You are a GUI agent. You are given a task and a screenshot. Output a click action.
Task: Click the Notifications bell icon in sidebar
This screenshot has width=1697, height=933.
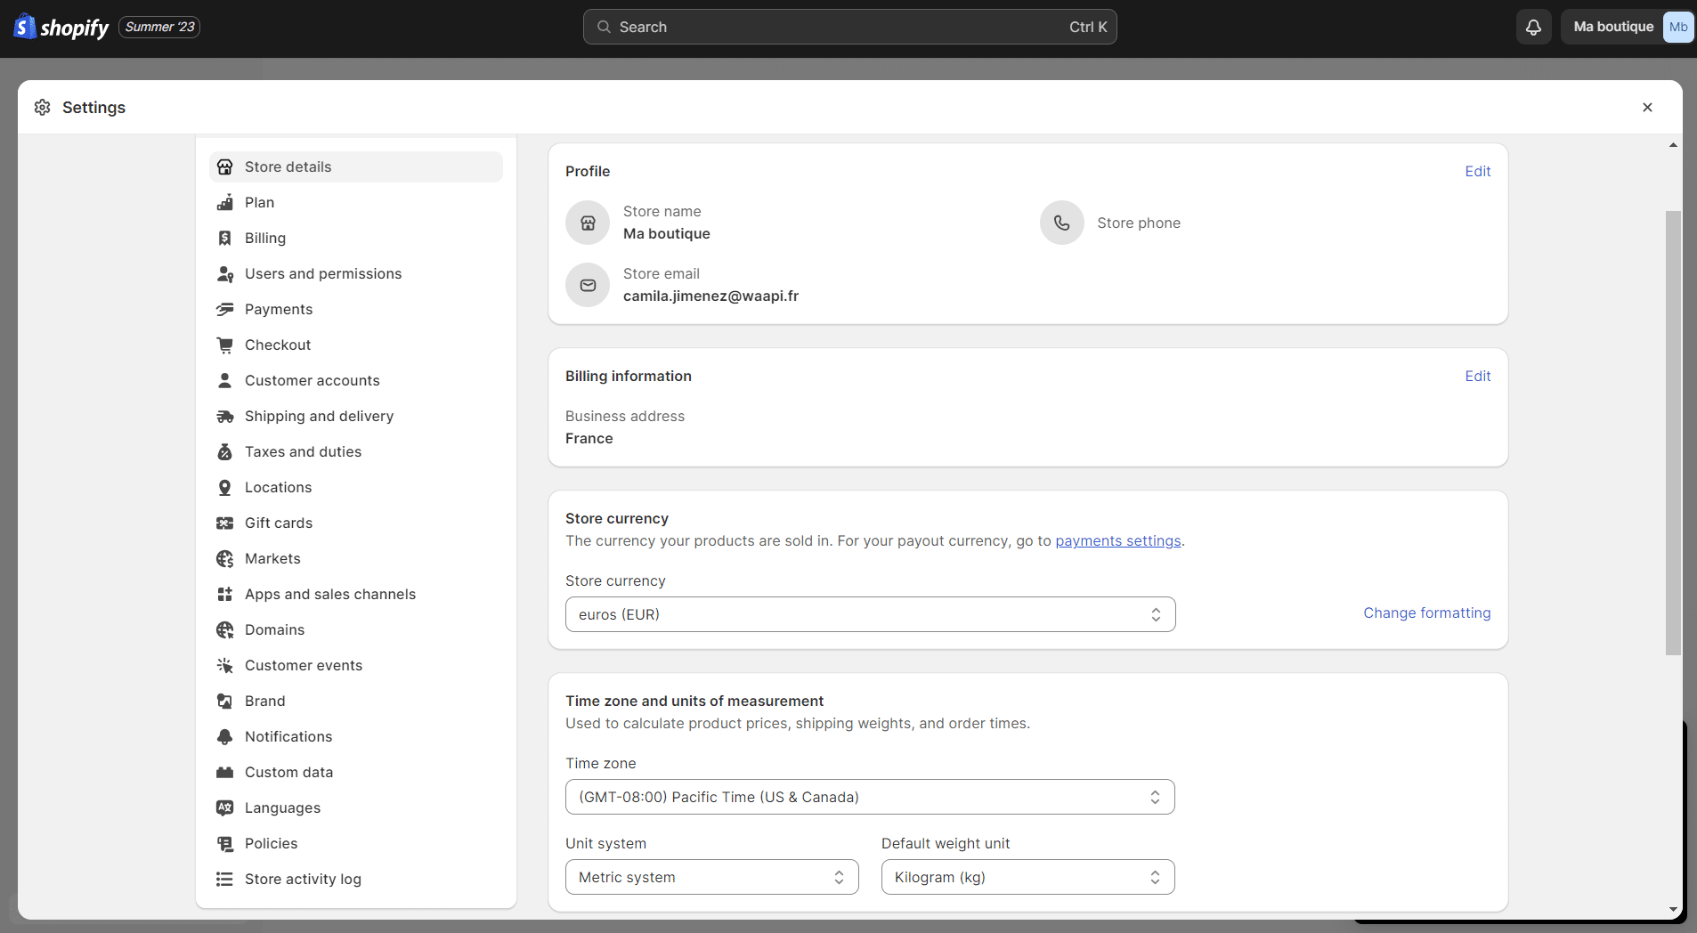coord(225,736)
